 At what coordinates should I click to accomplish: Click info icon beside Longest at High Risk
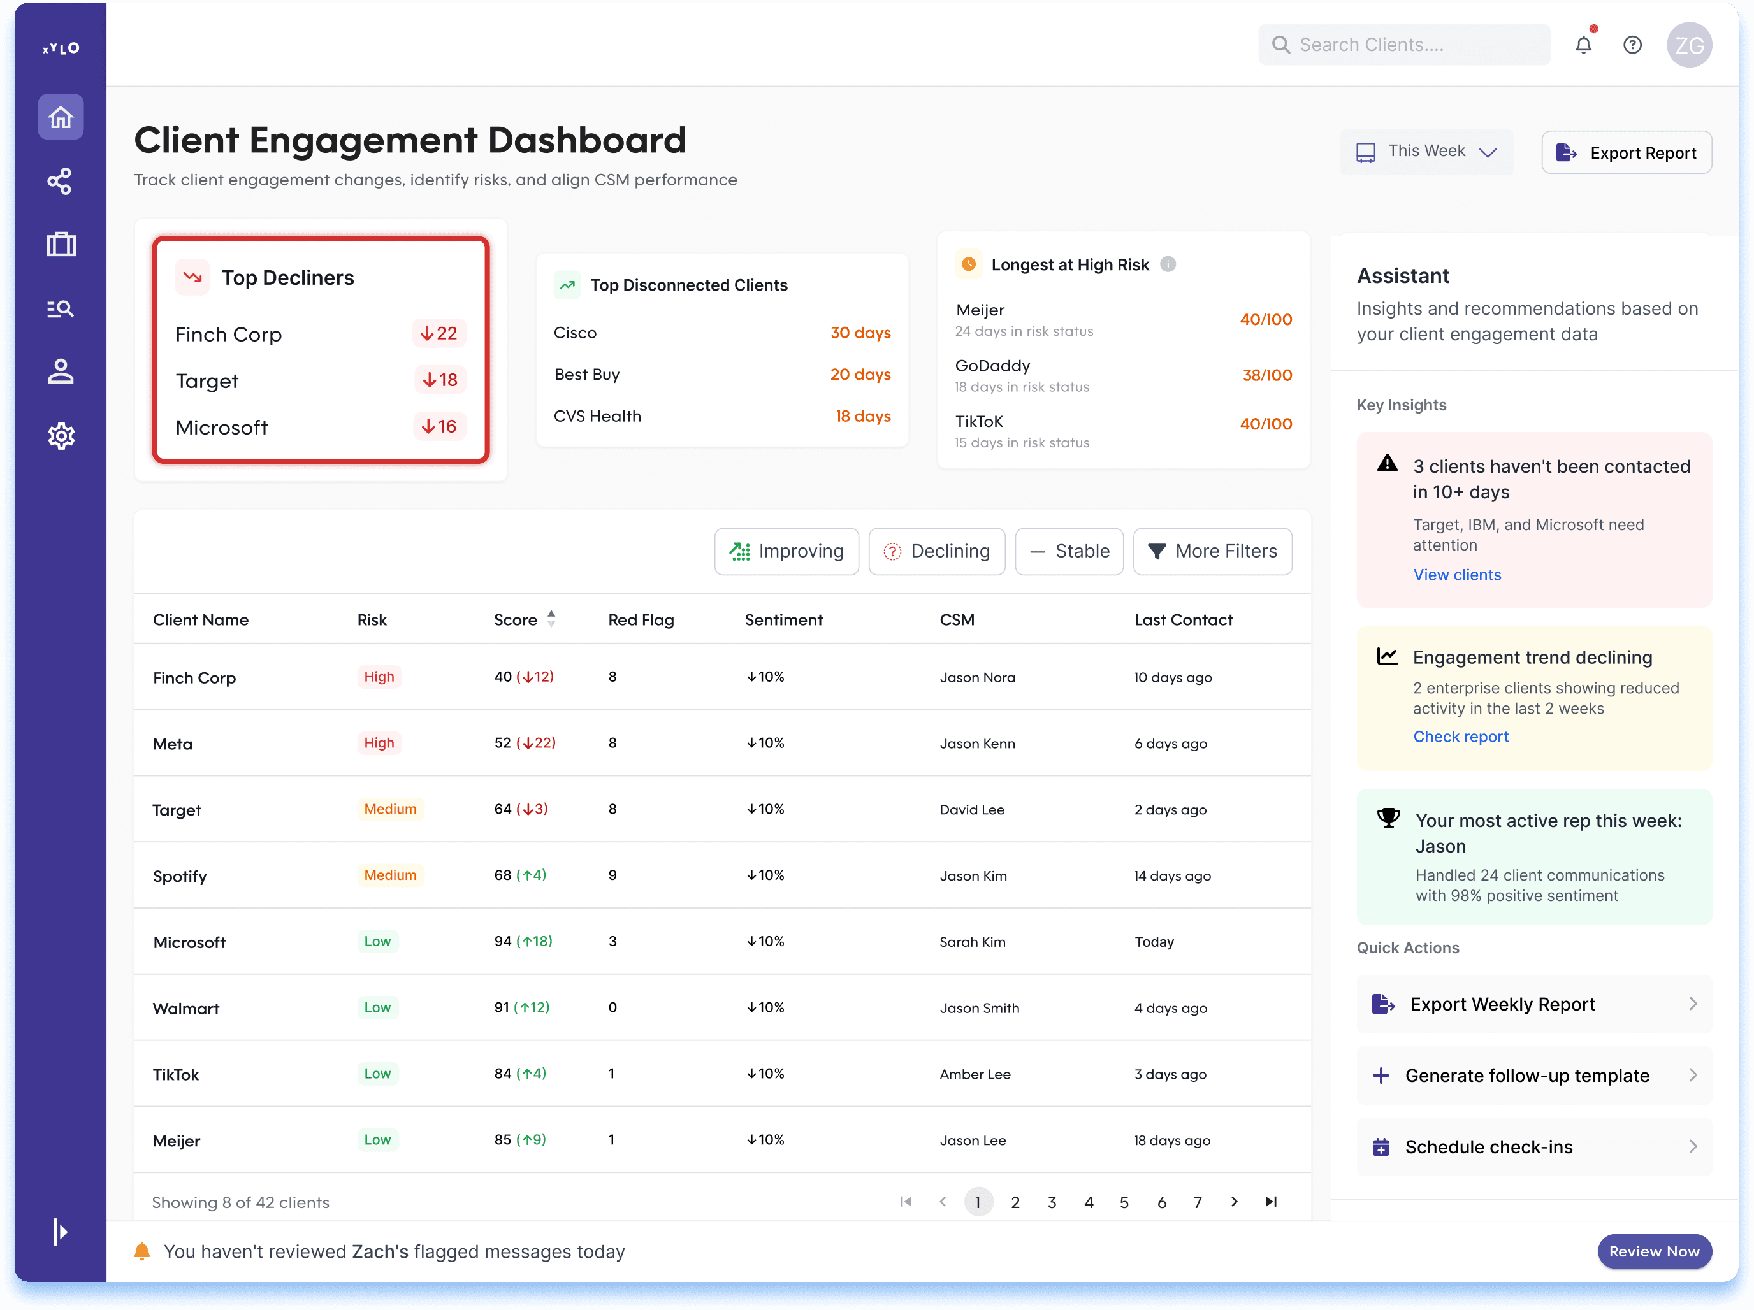click(1167, 264)
